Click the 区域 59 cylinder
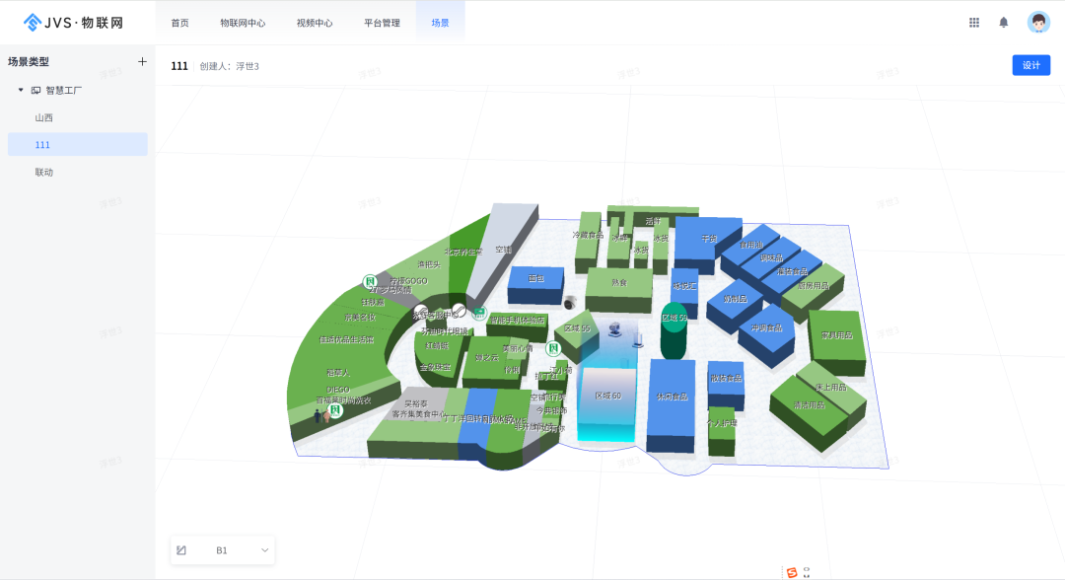 click(x=674, y=331)
